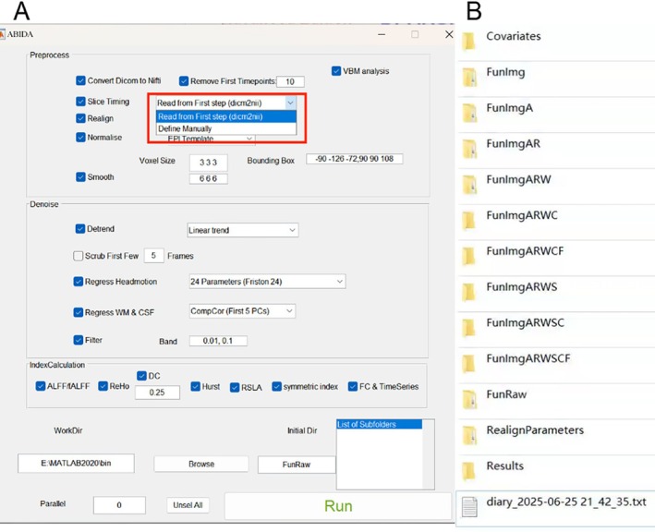This screenshot has height=532, width=655.
Task: Click the Unsel All button
Action: point(188,505)
